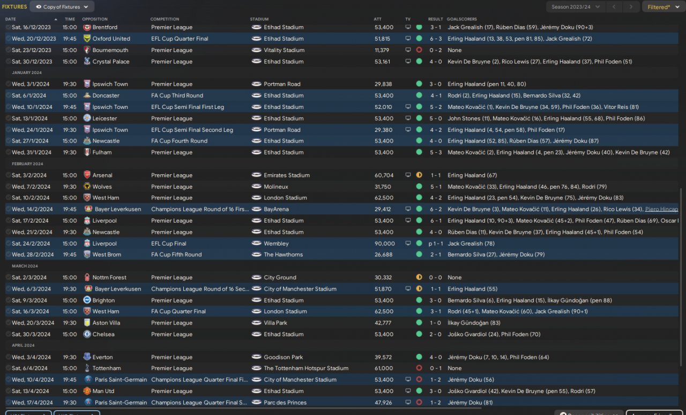Tick the row check for Wed, 3/1/2024
686x415 pixels.
8,84
